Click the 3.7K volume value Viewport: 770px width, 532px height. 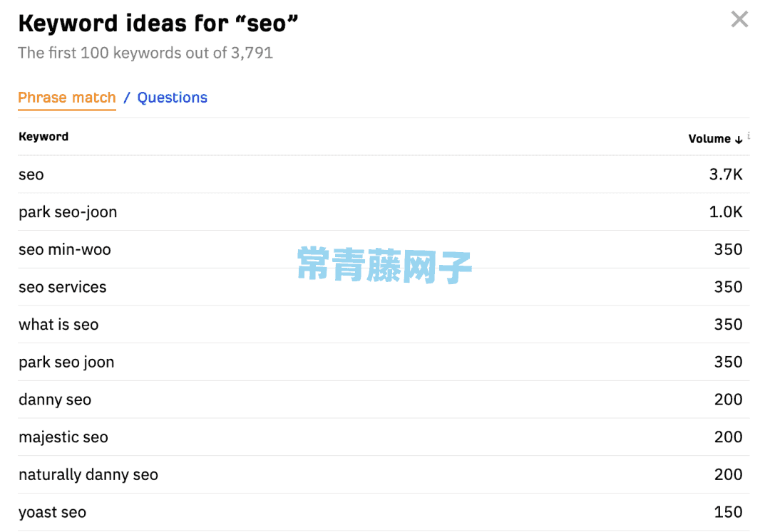pyautogui.click(x=726, y=174)
